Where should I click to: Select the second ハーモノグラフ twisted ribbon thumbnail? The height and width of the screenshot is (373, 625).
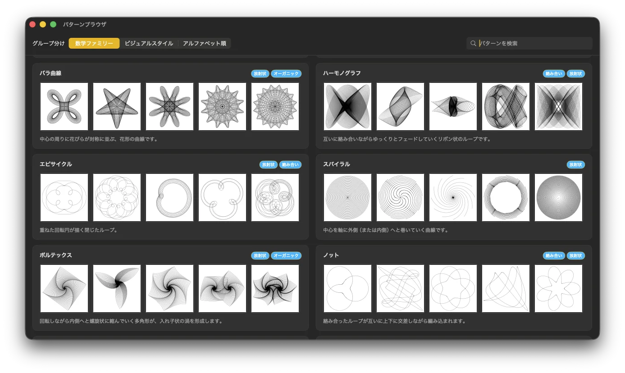(x=400, y=106)
